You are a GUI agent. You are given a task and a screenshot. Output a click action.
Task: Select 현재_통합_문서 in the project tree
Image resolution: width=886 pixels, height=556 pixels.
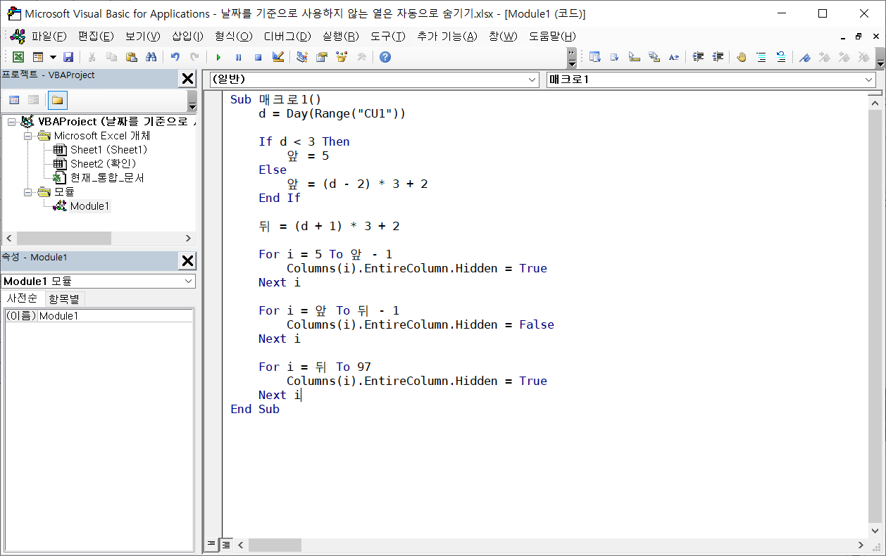[107, 178]
